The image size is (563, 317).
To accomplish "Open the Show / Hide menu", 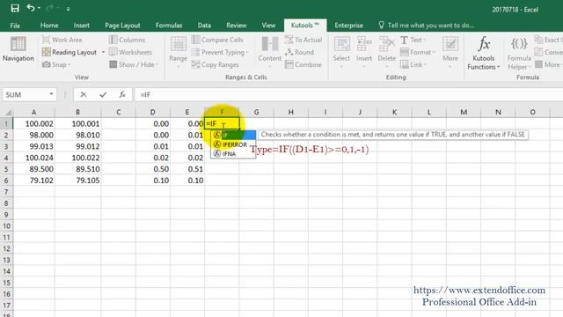I will click(134, 64).
